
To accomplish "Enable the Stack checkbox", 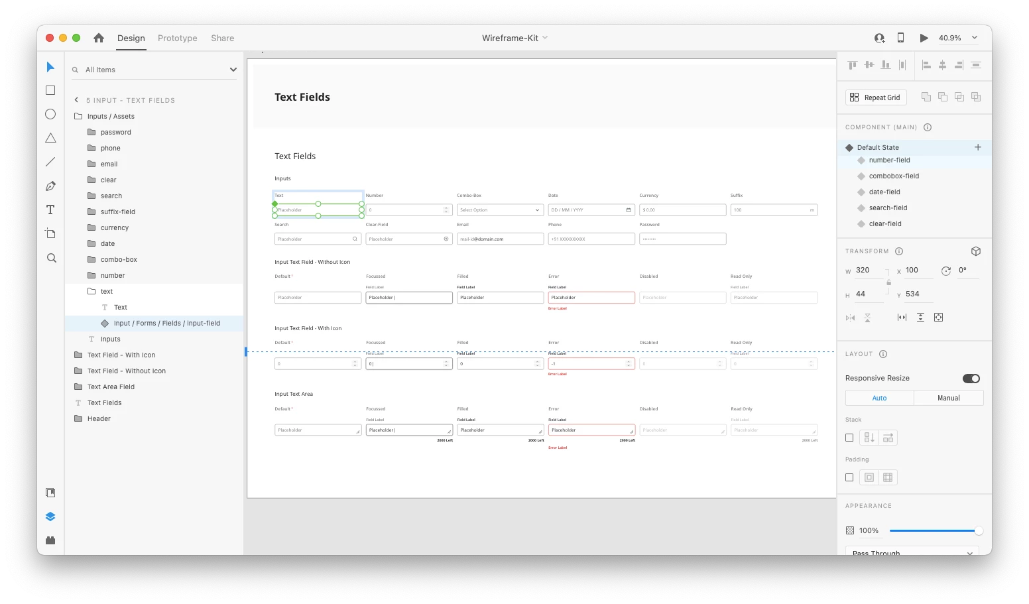I will point(849,438).
